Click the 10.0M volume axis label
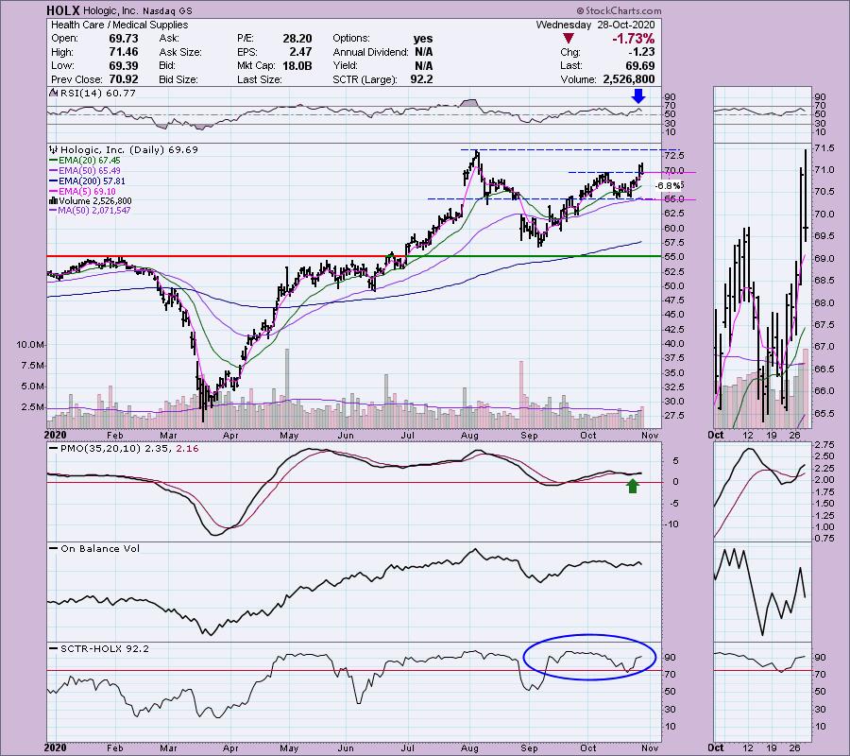 coord(30,344)
